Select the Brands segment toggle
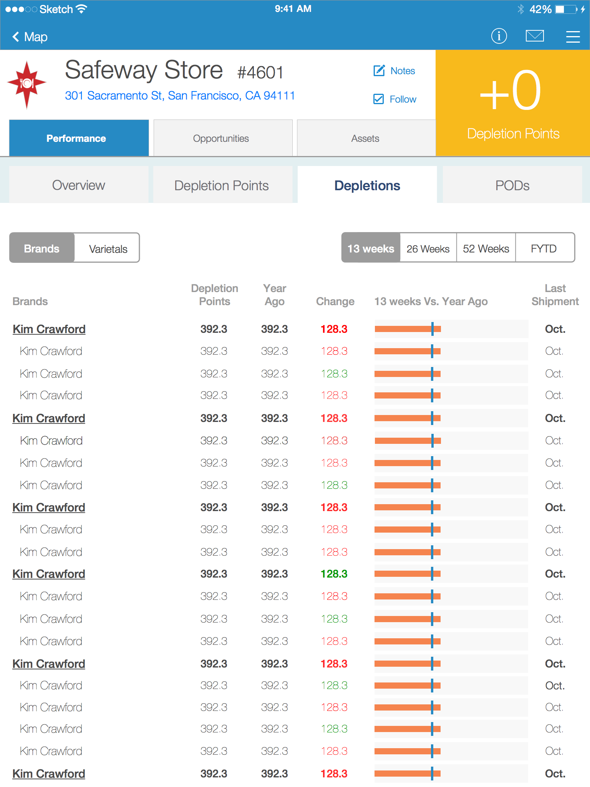The width and height of the screenshot is (590, 787). point(42,248)
